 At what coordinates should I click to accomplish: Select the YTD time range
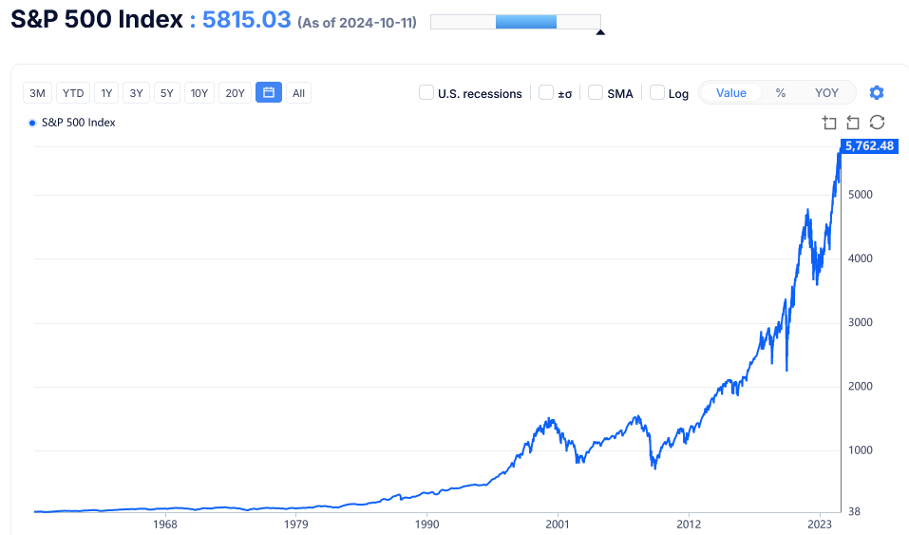pos(73,93)
